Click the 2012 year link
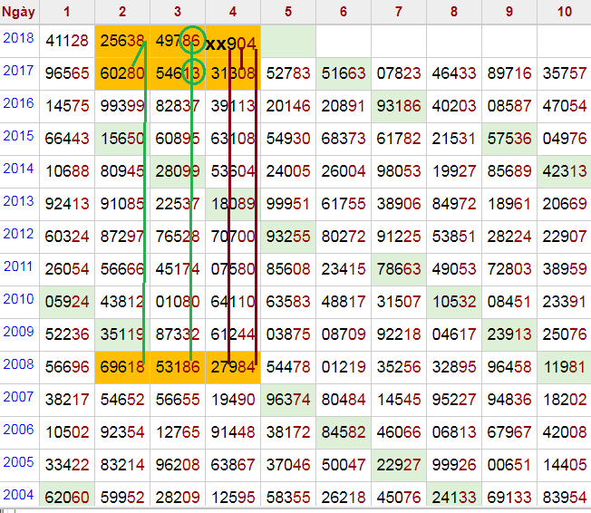Image resolution: width=591 pixels, height=513 pixels. tap(18, 233)
